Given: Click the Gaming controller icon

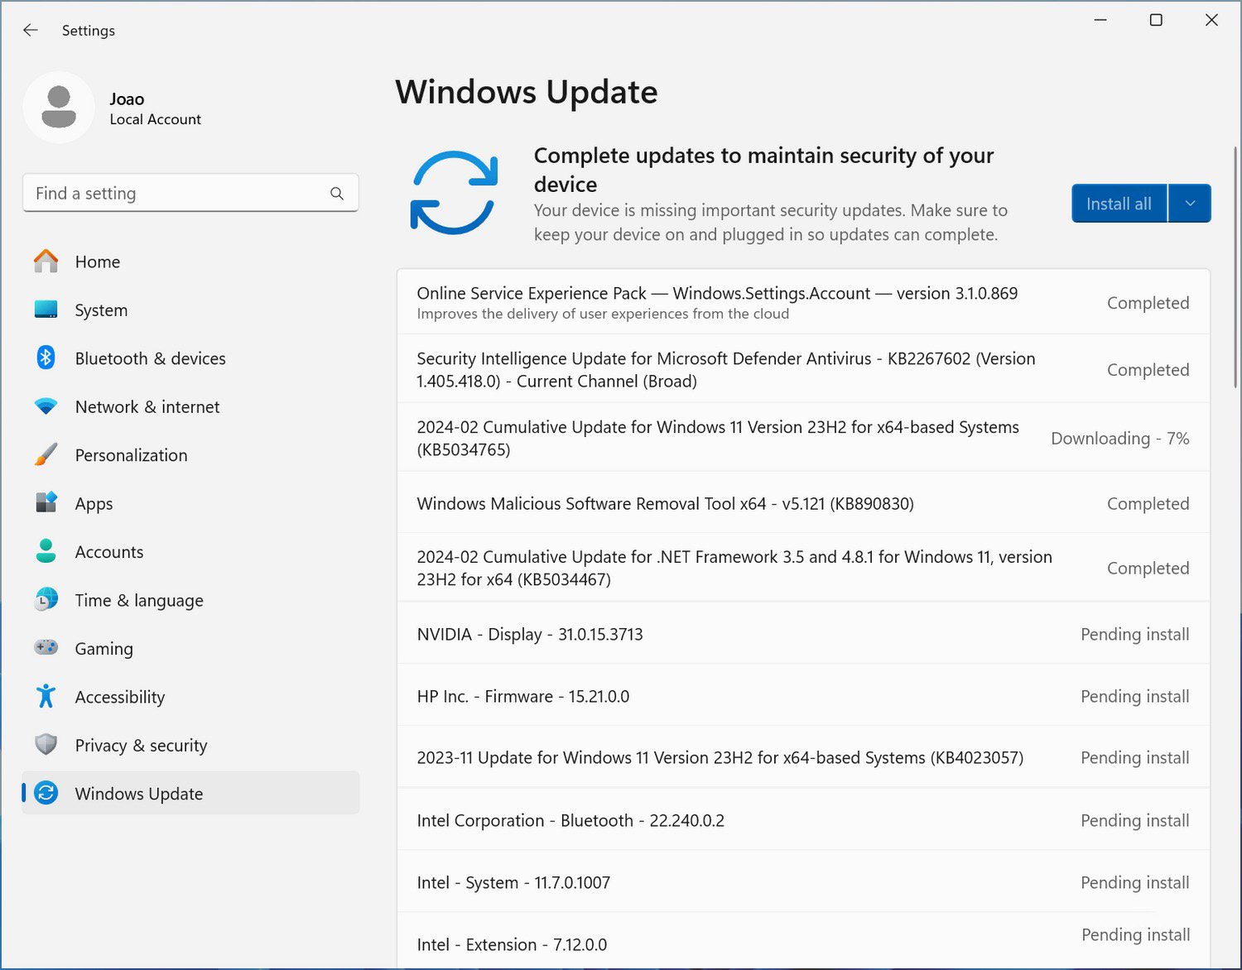Looking at the screenshot, I should click(46, 648).
